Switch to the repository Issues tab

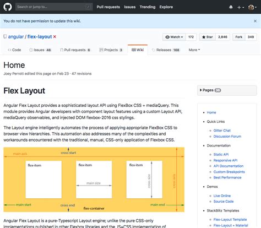40,50
